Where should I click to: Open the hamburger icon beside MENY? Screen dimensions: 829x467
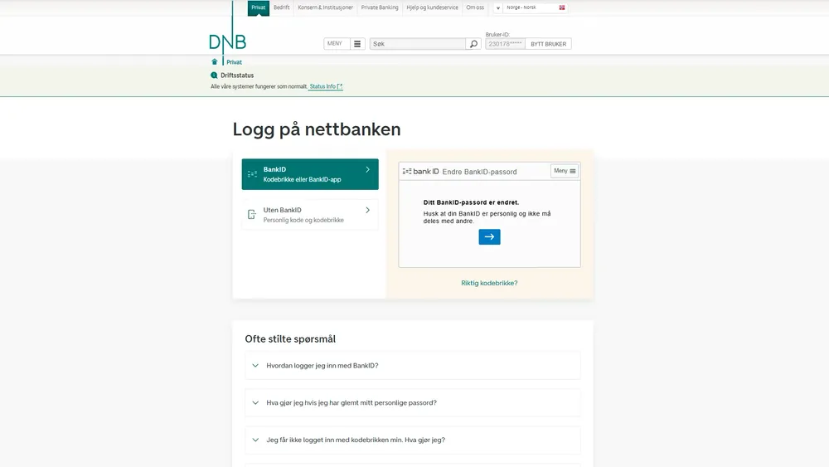(x=357, y=44)
